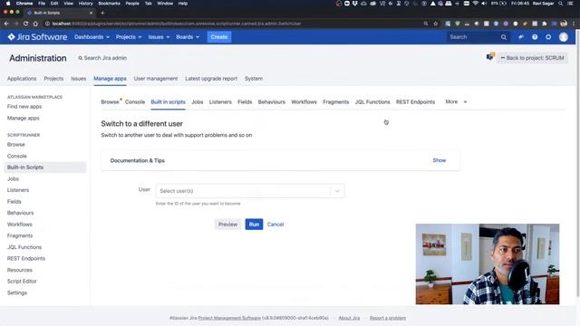
Task: Open the feedback megaphone icon
Action: pyautogui.click(x=521, y=37)
